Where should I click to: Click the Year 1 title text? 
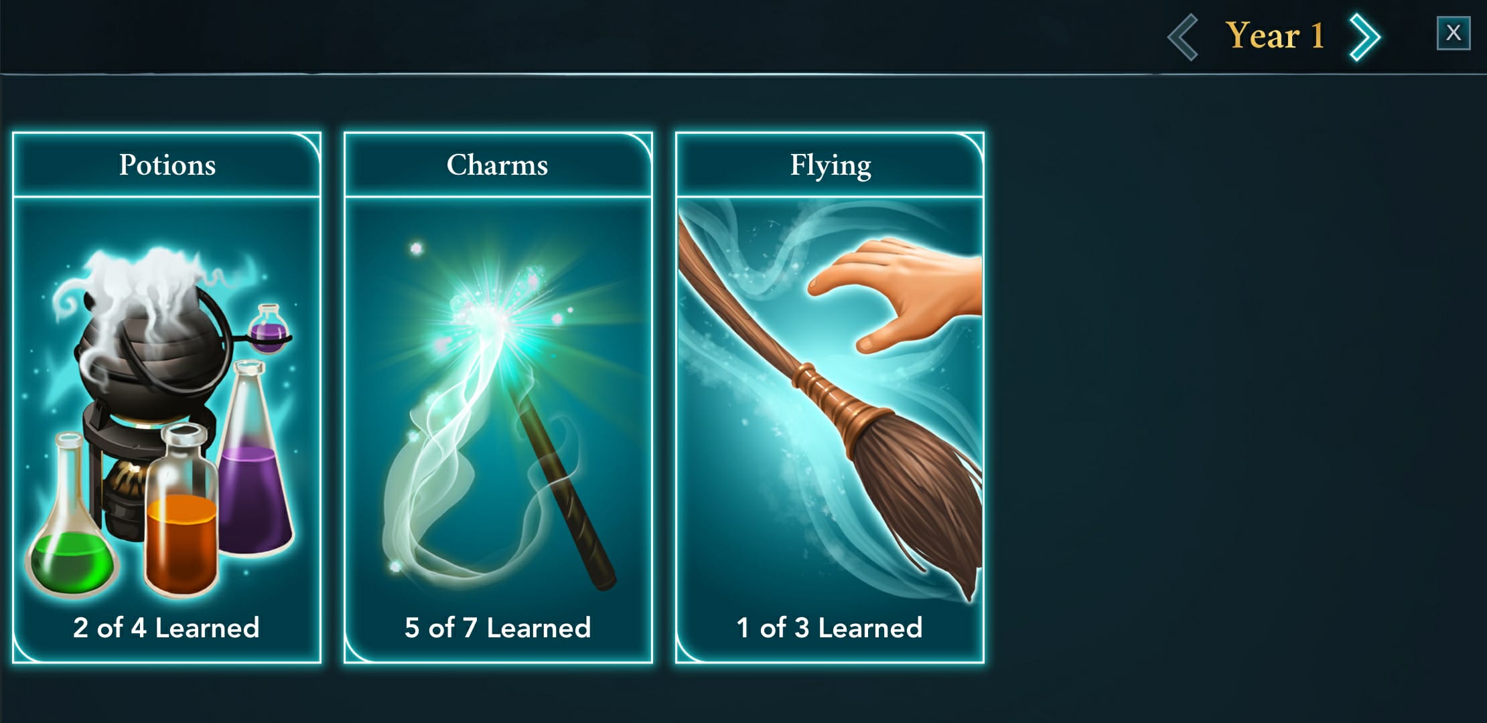(1275, 35)
